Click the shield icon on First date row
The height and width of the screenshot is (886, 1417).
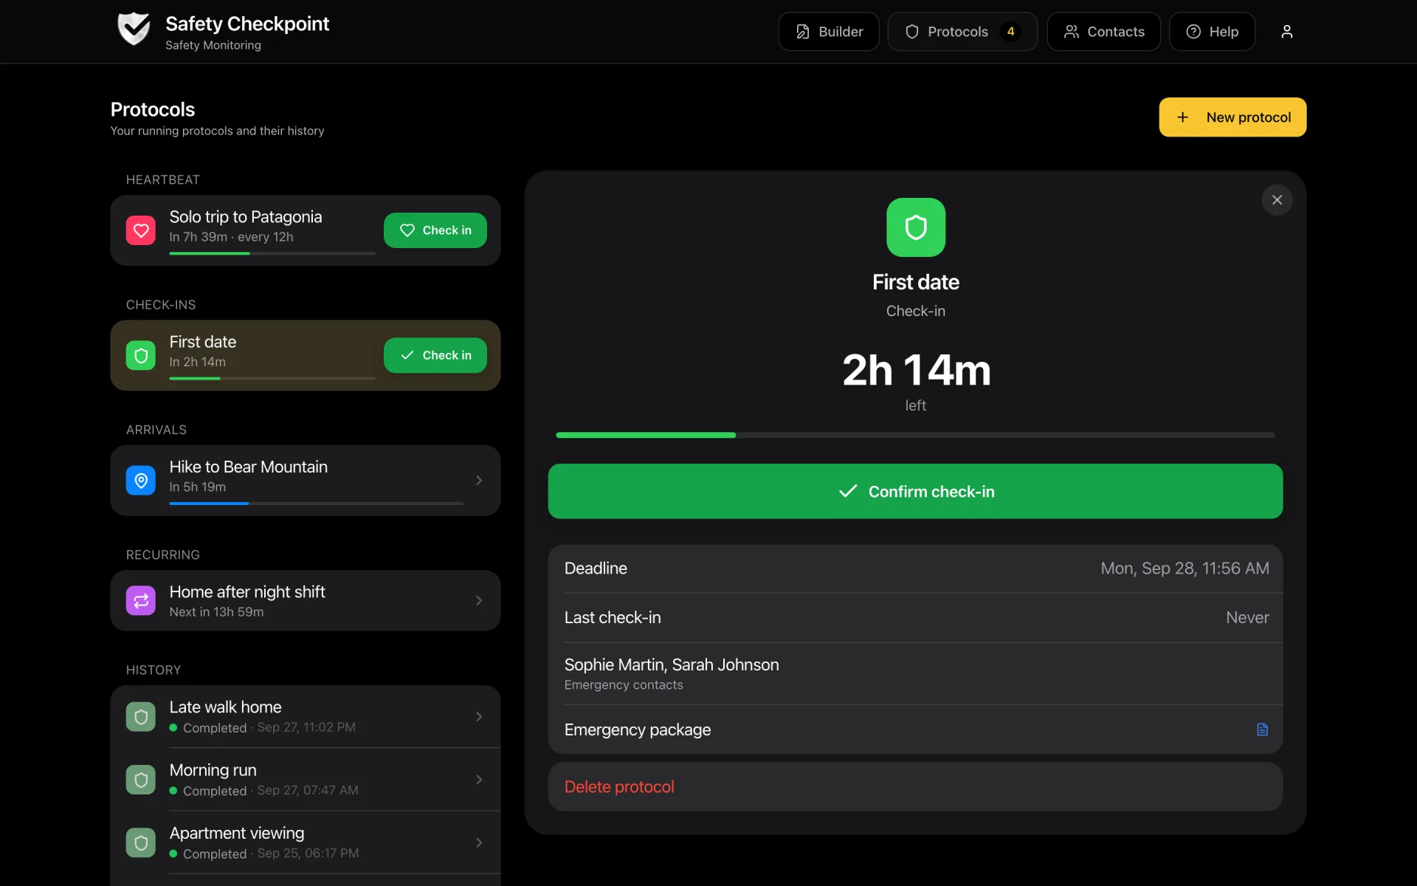pyautogui.click(x=140, y=355)
